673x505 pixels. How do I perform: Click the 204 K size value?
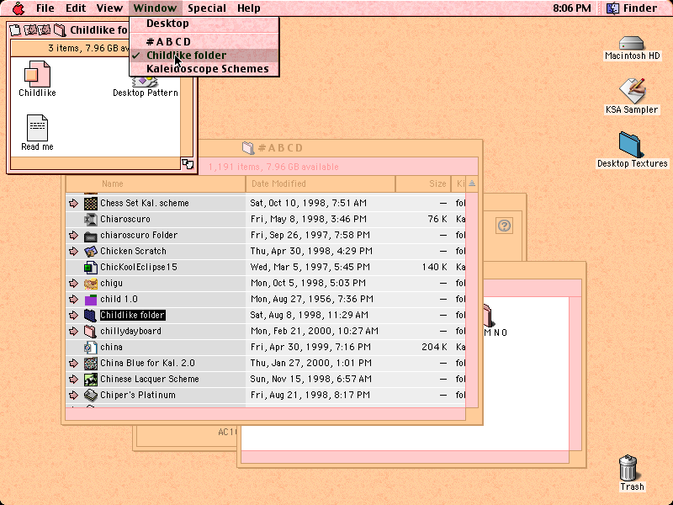point(434,348)
